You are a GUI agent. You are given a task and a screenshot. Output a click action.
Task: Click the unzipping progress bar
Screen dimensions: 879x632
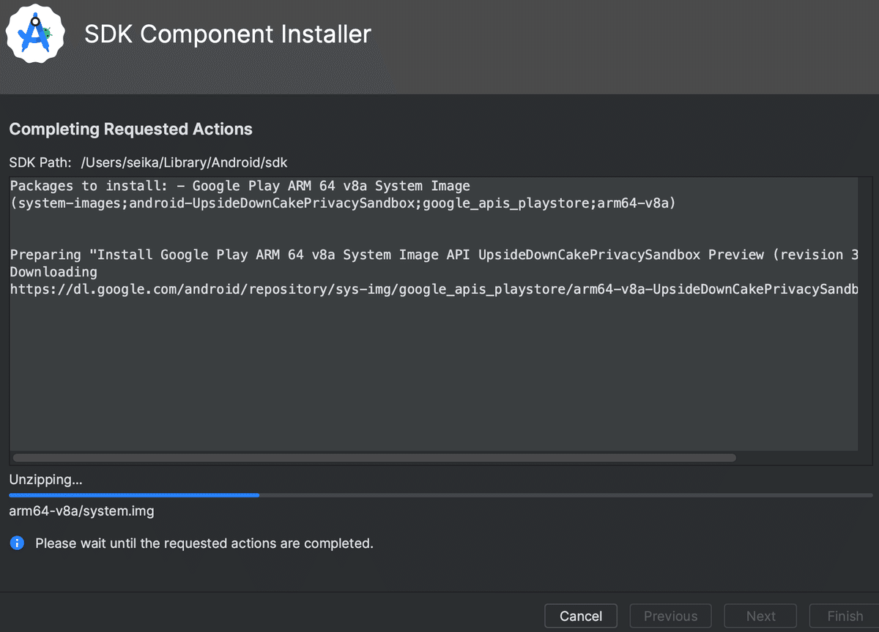coord(440,495)
